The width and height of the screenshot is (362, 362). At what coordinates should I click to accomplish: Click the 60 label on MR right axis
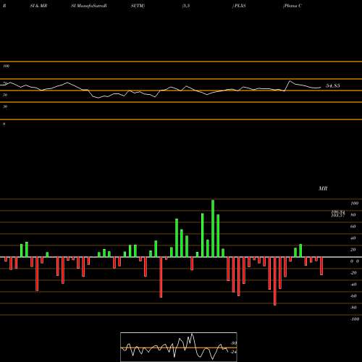(x=353, y=227)
